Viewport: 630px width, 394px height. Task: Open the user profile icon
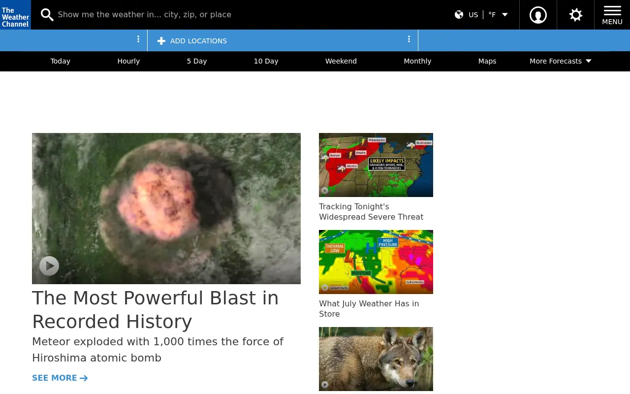pos(538,15)
